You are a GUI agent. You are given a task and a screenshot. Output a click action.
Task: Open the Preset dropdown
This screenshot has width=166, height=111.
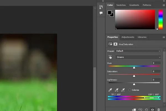(x=138, y=51)
